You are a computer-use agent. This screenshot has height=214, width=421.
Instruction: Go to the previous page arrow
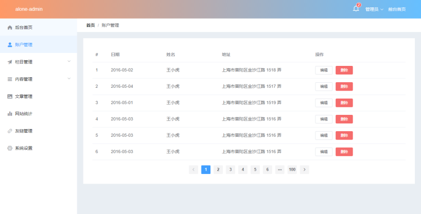click(194, 170)
